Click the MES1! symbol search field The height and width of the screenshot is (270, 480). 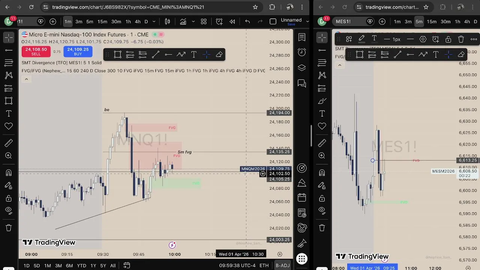[349, 22]
